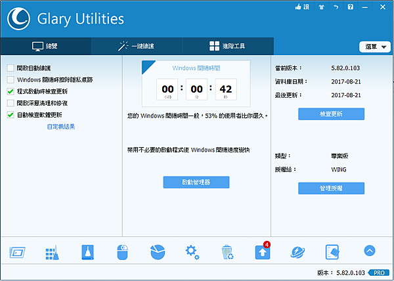
Task: Uncheck the 自動檢查軟體更新 checkbox
Action: point(11,115)
